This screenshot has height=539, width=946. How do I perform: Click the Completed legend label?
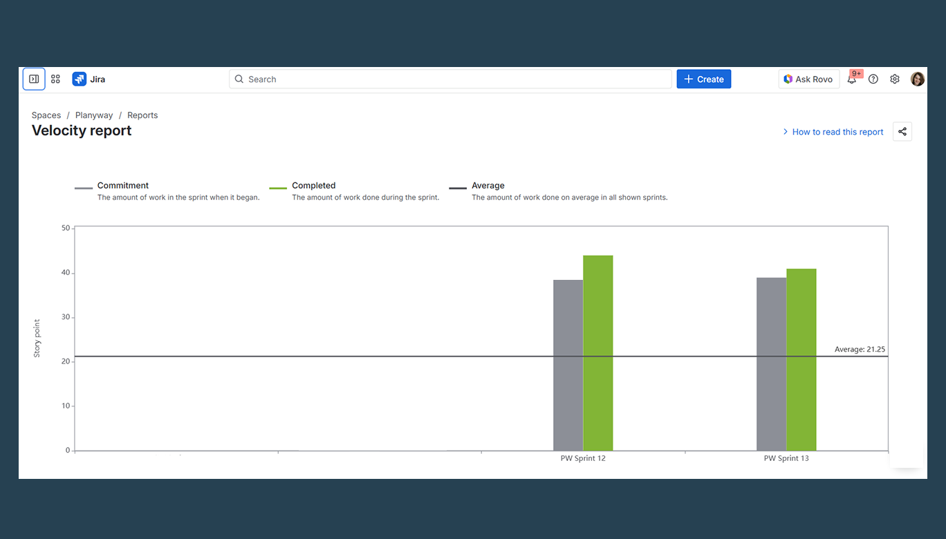click(314, 185)
